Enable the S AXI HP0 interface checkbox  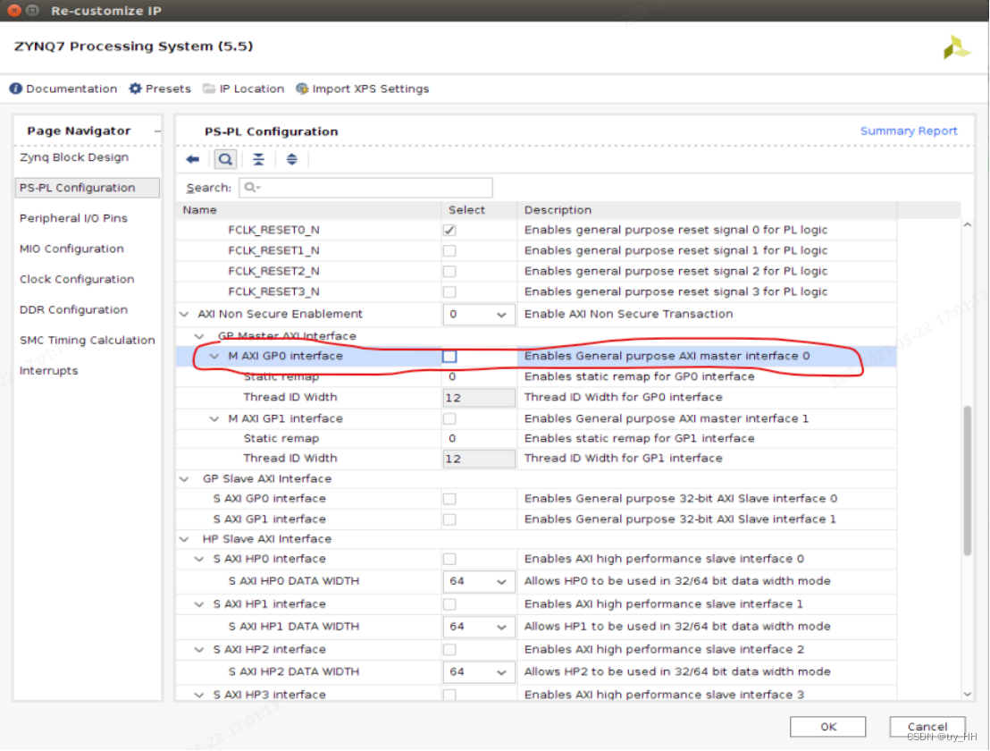tap(449, 559)
